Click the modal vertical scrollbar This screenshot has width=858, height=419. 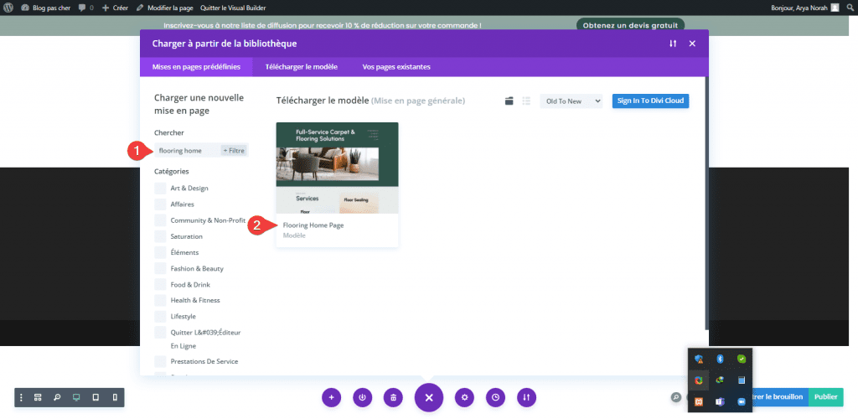[x=706, y=203]
